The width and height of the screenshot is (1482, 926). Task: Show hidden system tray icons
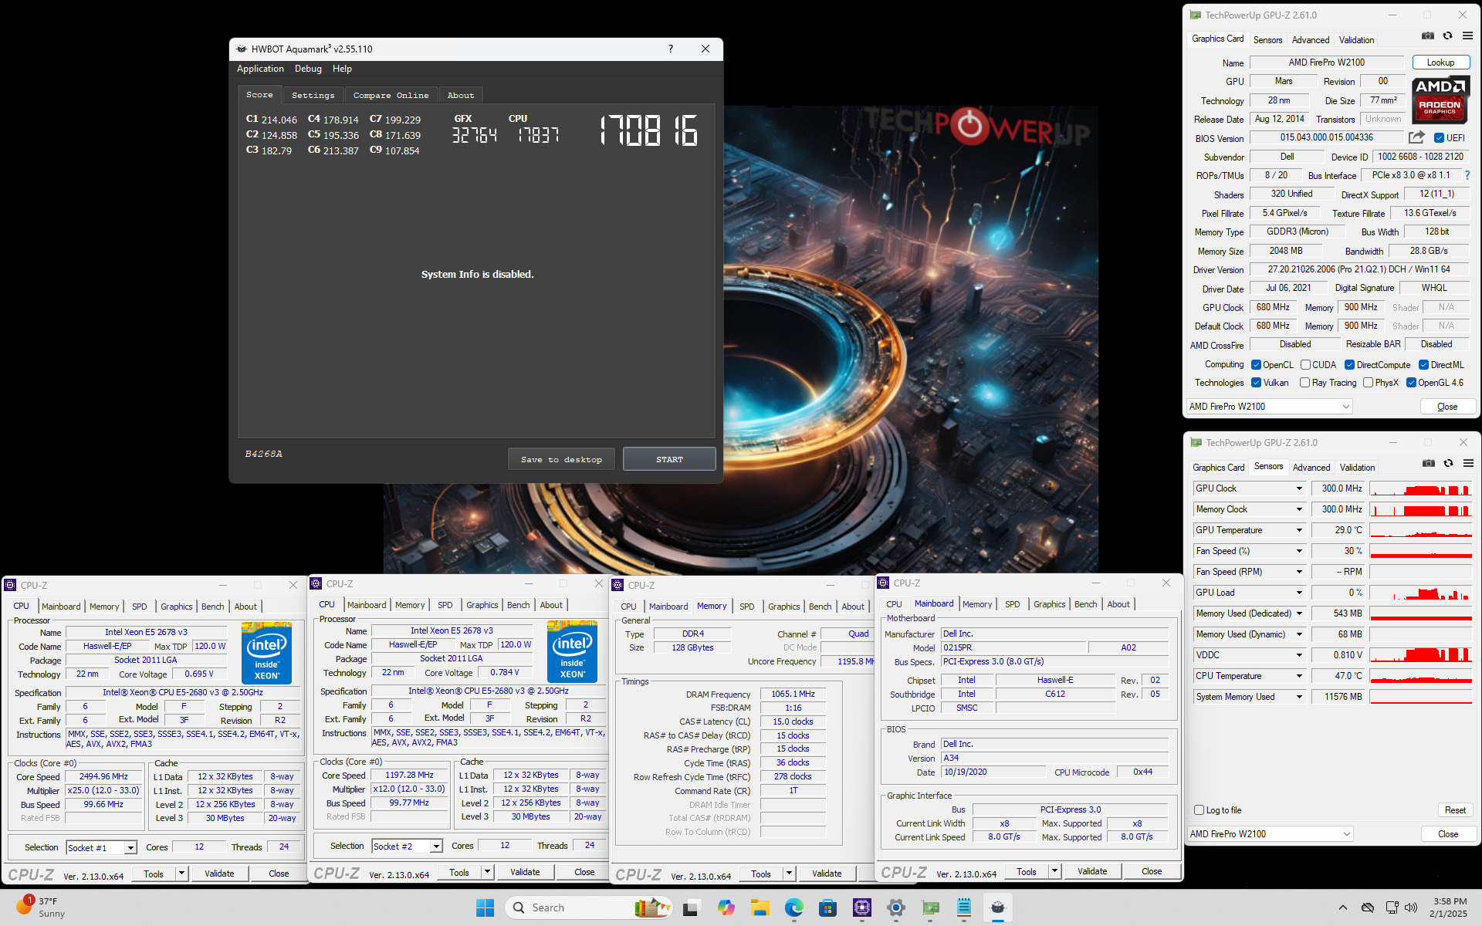click(1343, 907)
